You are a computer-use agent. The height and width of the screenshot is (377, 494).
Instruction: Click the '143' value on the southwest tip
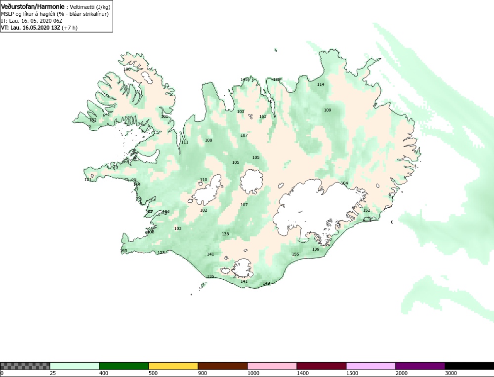coord(124,251)
